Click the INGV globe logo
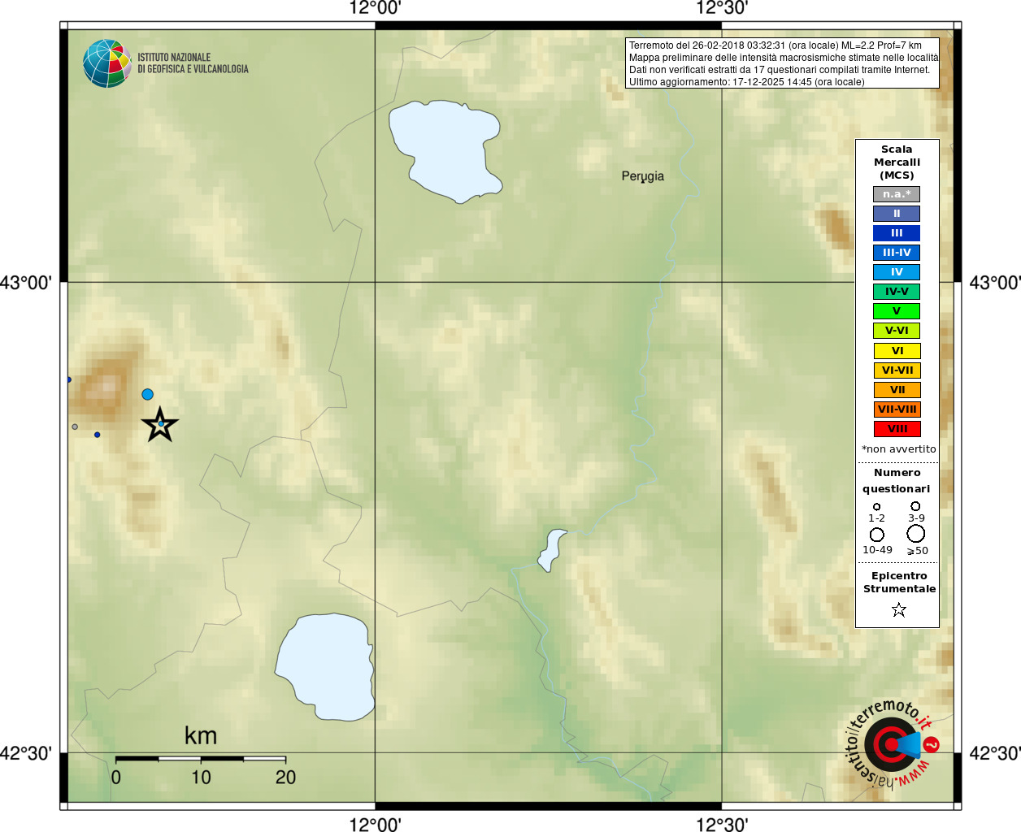 [x=107, y=63]
